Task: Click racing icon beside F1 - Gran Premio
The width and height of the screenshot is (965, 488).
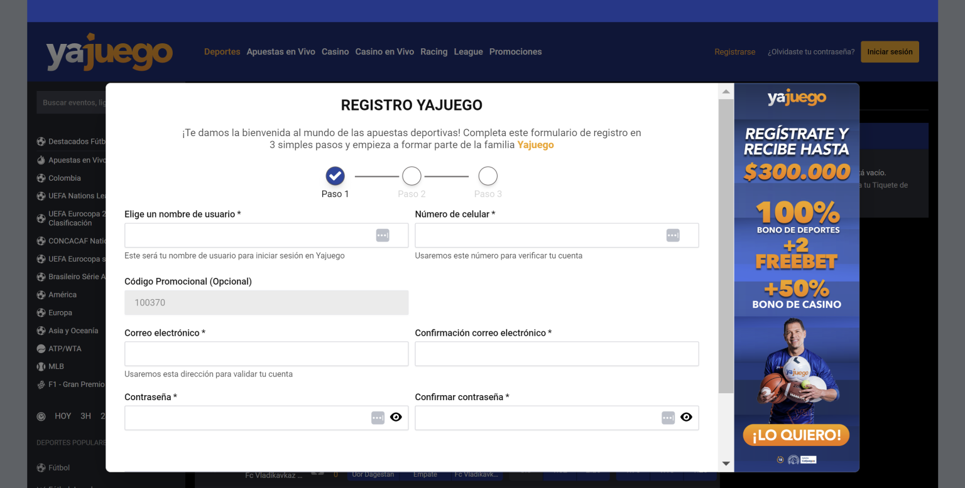Action: [41, 385]
